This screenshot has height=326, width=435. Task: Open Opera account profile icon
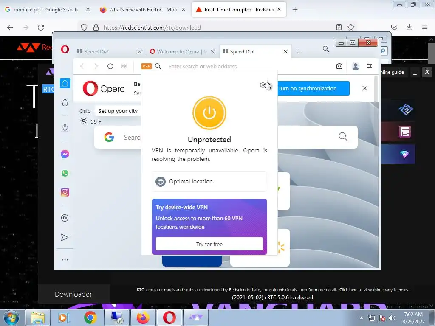[x=356, y=66]
